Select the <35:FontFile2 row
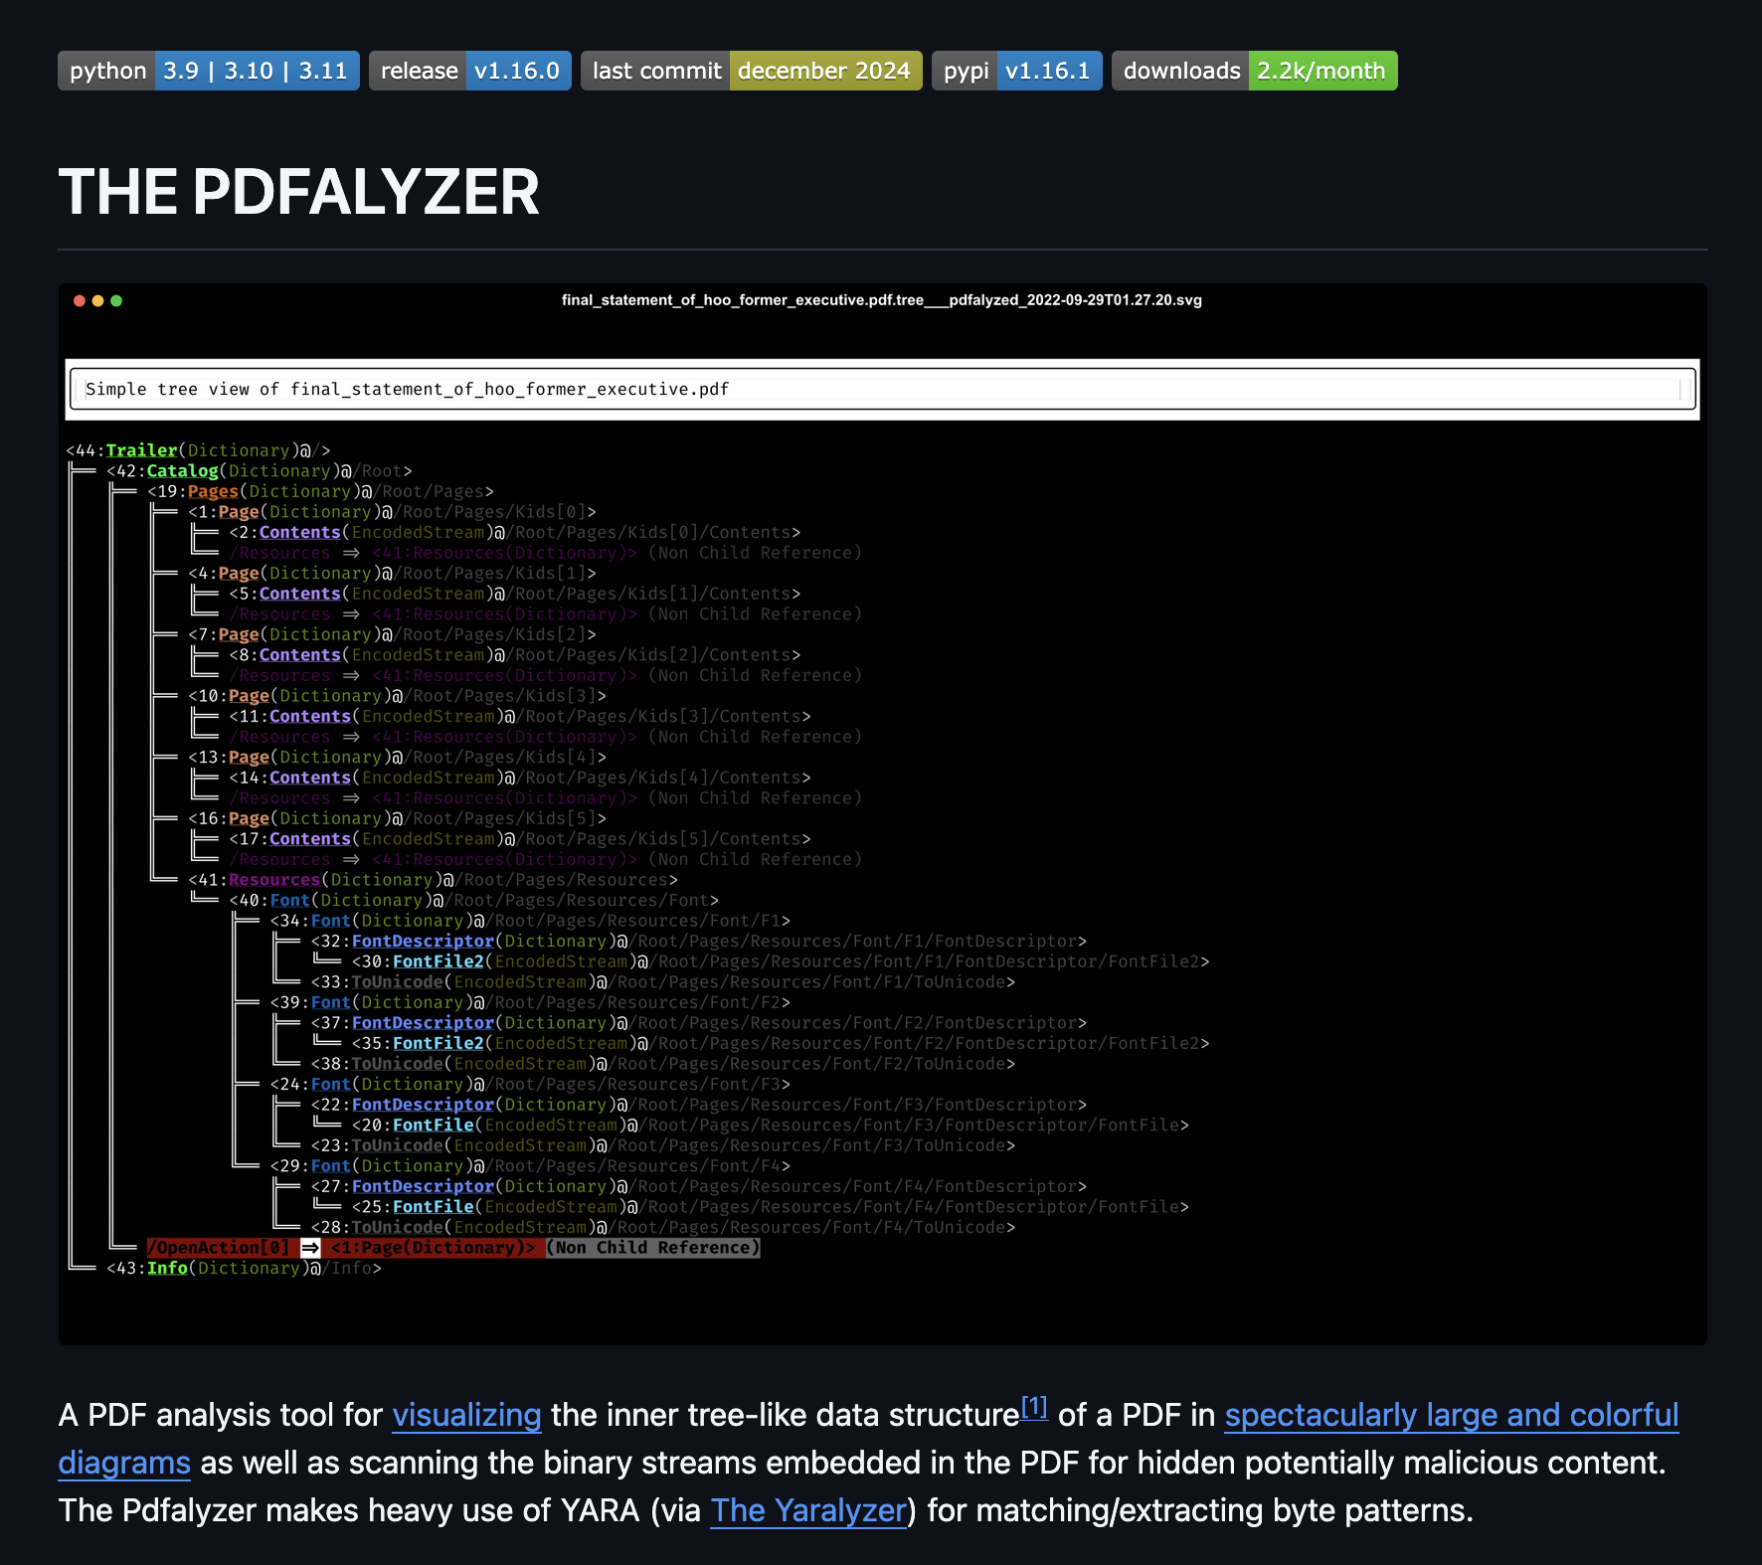1762x1565 pixels. coord(781,1043)
